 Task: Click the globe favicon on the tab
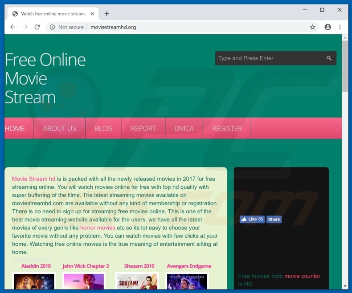click(x=15, y=14)
